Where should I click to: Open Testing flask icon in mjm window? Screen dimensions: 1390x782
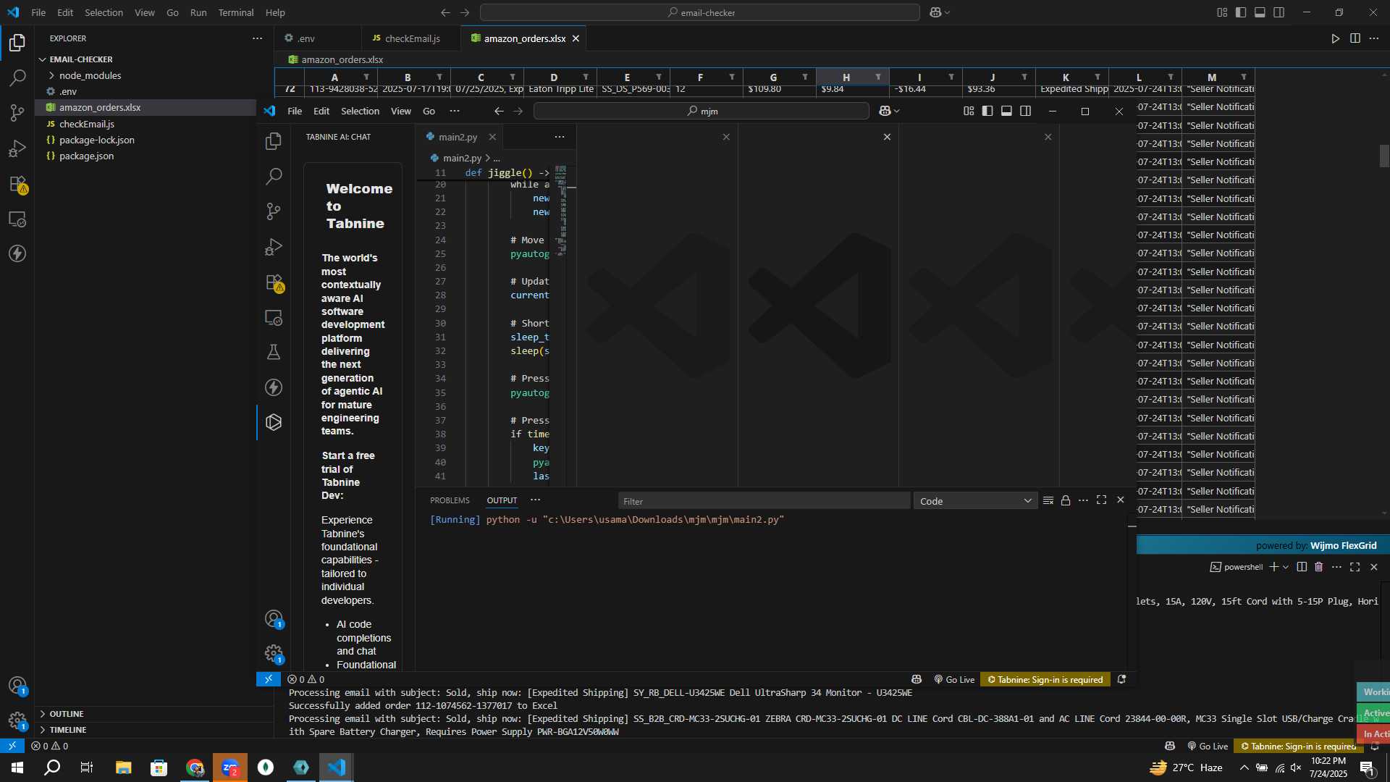pyautogui.click(x=274, y=352)
